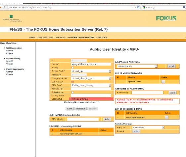The width and height of the screenshot is (186, 157).
Task: Open the Apply for User-Data dropdown
Action: click(148, 128)
